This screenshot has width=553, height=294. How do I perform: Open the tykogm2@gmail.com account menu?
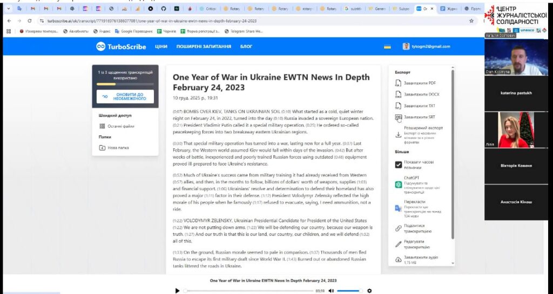point(430,47)
